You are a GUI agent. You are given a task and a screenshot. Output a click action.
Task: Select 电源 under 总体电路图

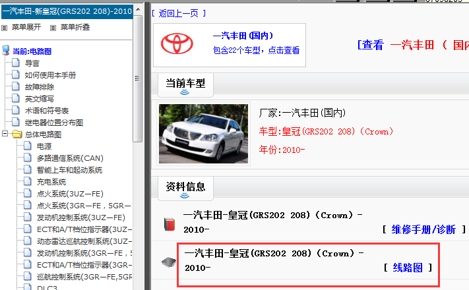tap(44, 146)
